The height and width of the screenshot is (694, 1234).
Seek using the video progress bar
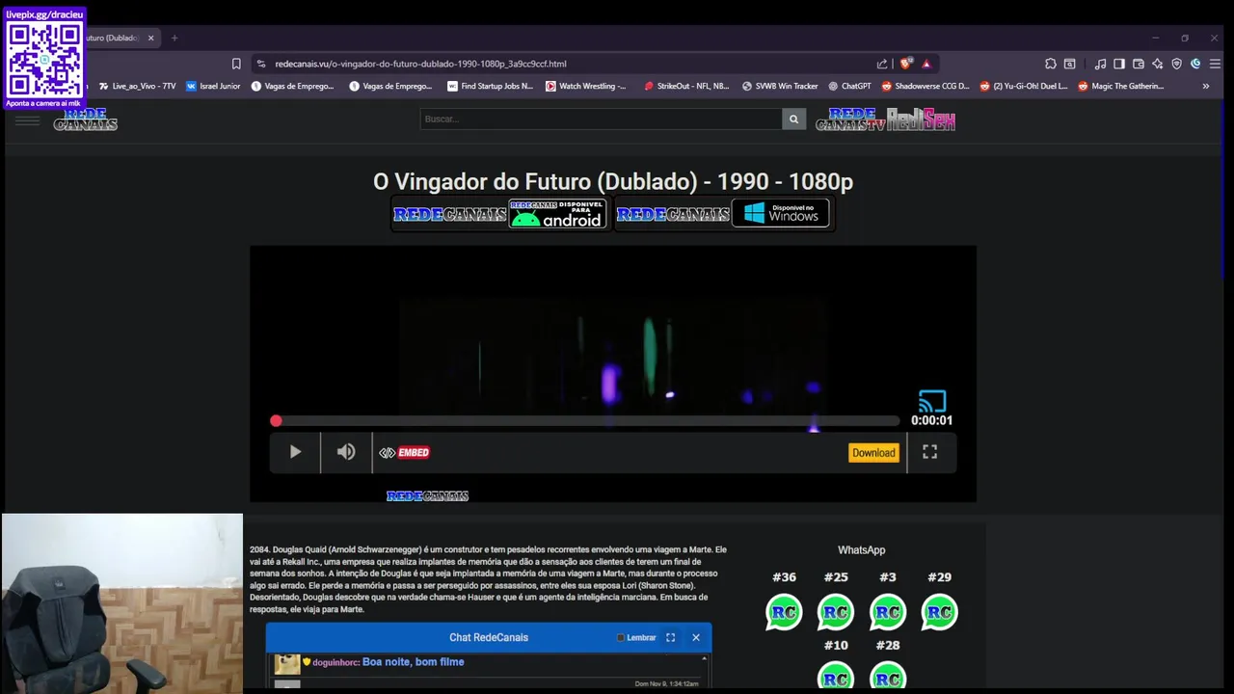[x=588, y=421]
